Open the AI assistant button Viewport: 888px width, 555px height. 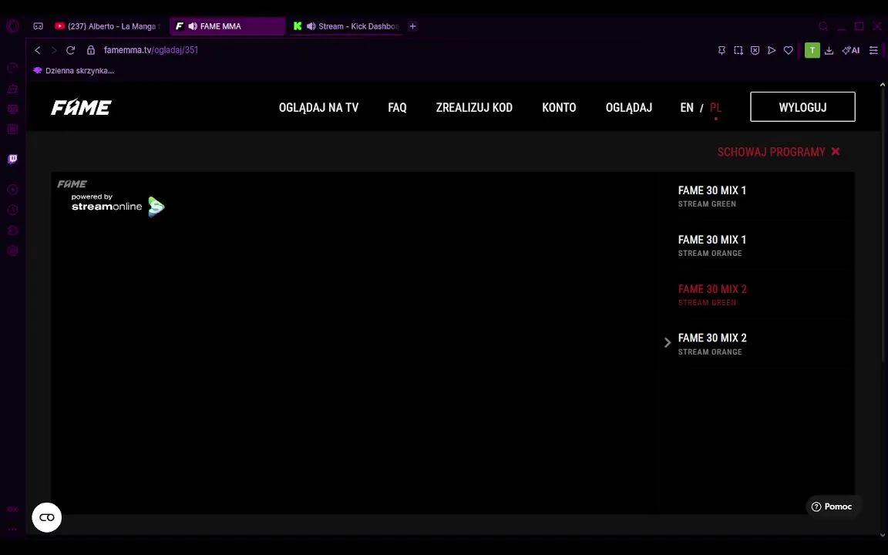851,50
